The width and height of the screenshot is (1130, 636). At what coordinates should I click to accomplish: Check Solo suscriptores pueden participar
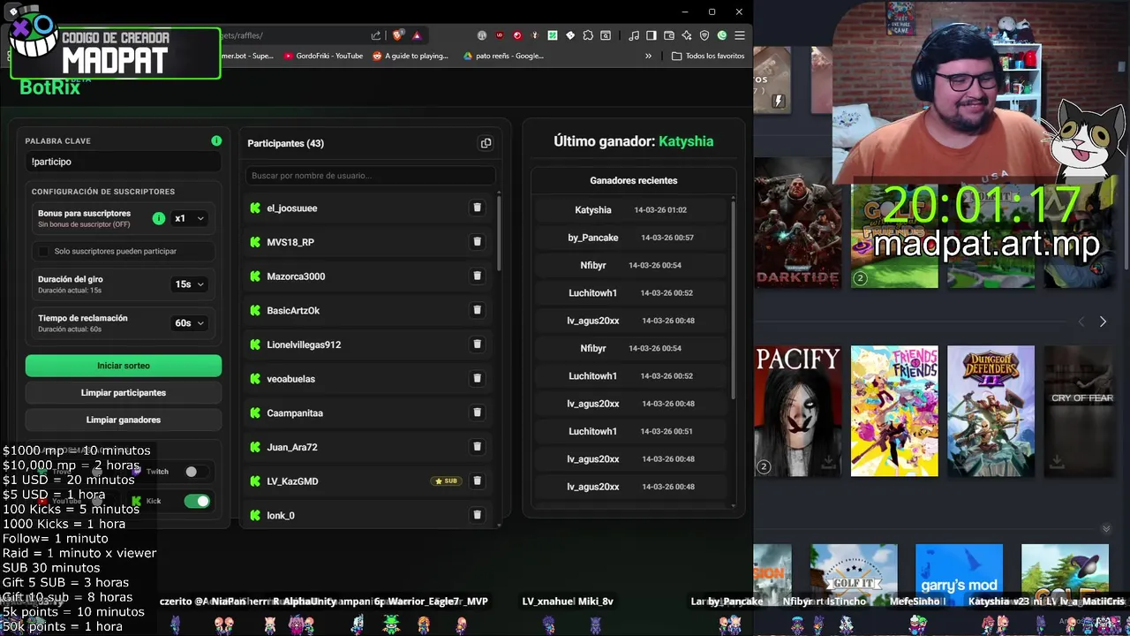pos(43,251)
